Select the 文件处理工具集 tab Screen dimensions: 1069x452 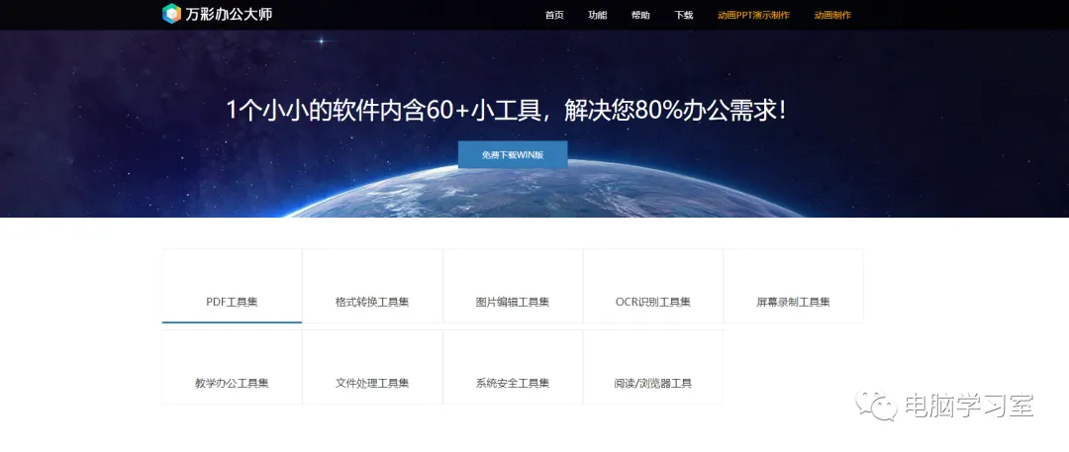(372, 367)
